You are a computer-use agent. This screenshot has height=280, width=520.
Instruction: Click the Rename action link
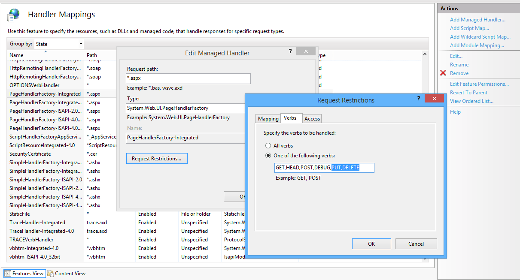click(459, 65)
